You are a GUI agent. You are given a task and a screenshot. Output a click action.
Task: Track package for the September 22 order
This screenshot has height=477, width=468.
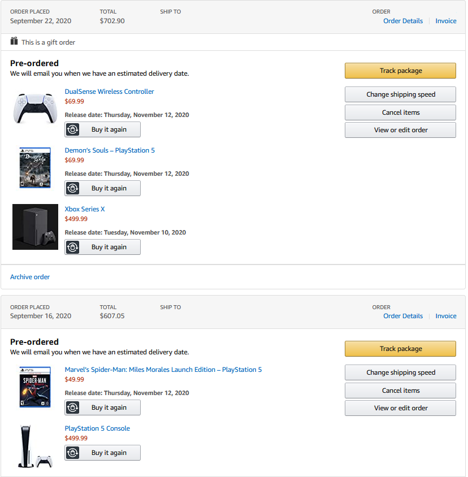400,71
